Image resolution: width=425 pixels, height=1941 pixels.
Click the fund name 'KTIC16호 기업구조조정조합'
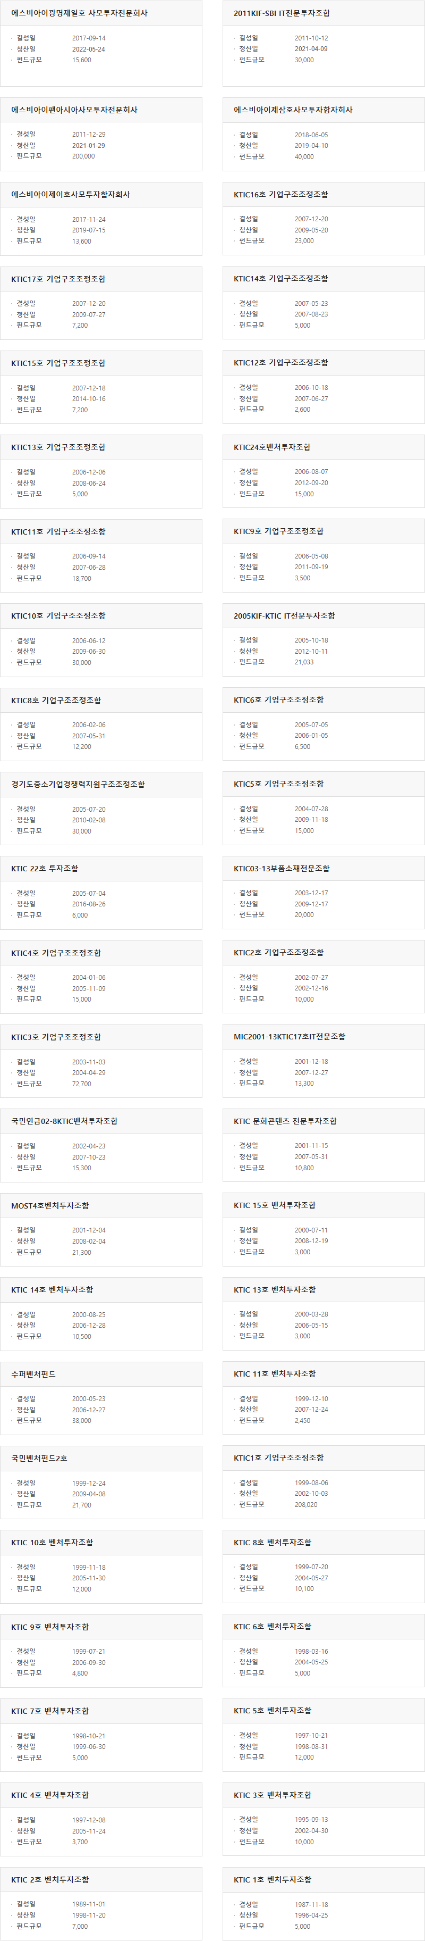[280, 194]
